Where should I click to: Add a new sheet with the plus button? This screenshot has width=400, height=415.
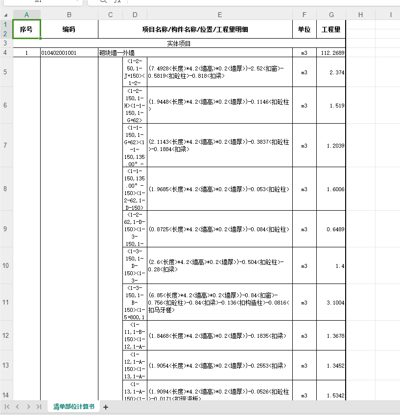click(x=105, y=407)
